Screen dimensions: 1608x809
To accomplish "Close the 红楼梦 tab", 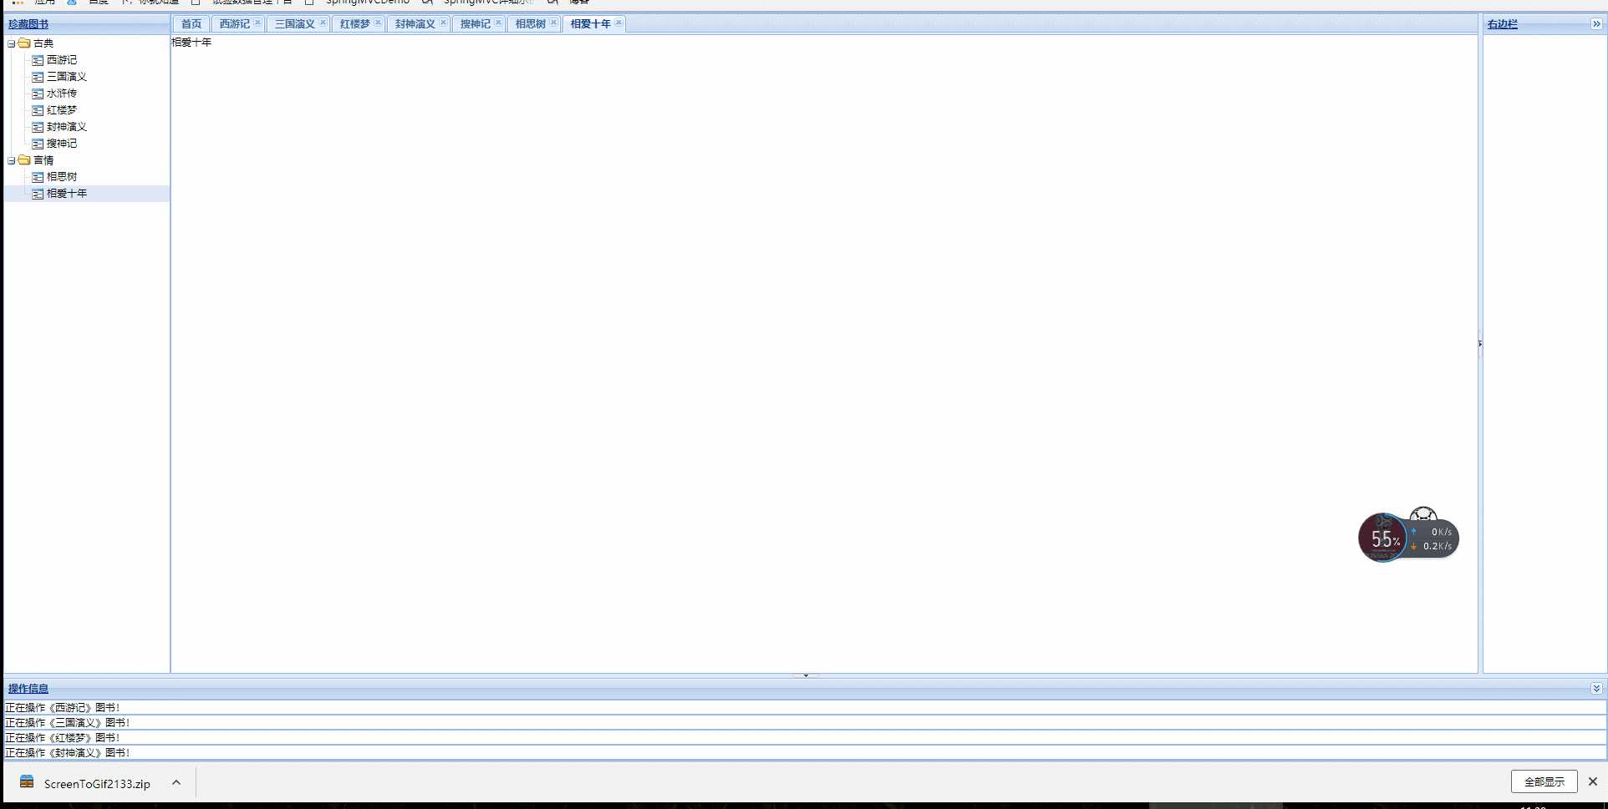I will pos(378,23).
